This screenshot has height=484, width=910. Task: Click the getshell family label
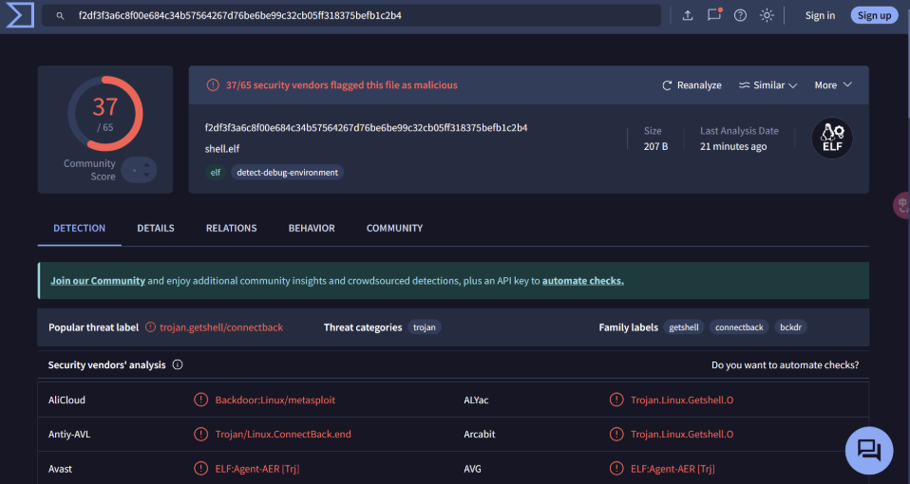pyautogui.click(x=684, y=326)
